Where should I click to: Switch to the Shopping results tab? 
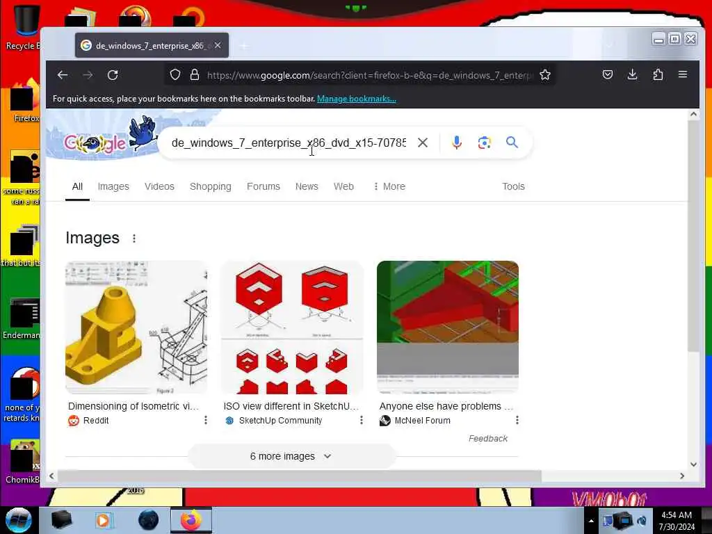tap(211, 186)
